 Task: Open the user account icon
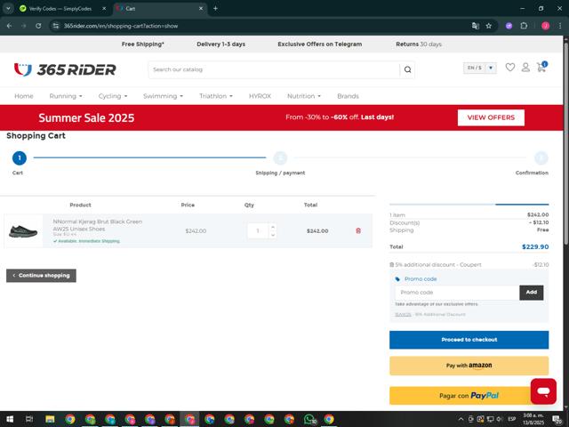tap(525, 68)
